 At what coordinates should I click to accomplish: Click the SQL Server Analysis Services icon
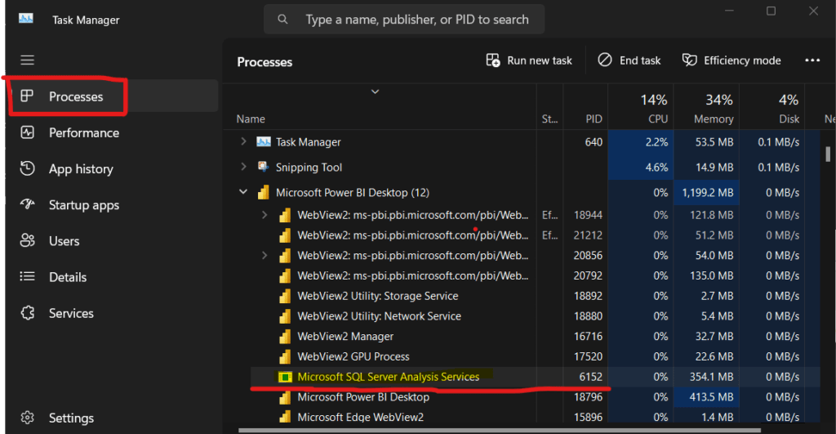(285, 377)
